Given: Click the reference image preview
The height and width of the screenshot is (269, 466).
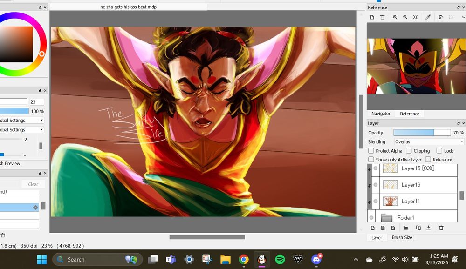Looking at the screenshot, I should [x=416, y=66].
